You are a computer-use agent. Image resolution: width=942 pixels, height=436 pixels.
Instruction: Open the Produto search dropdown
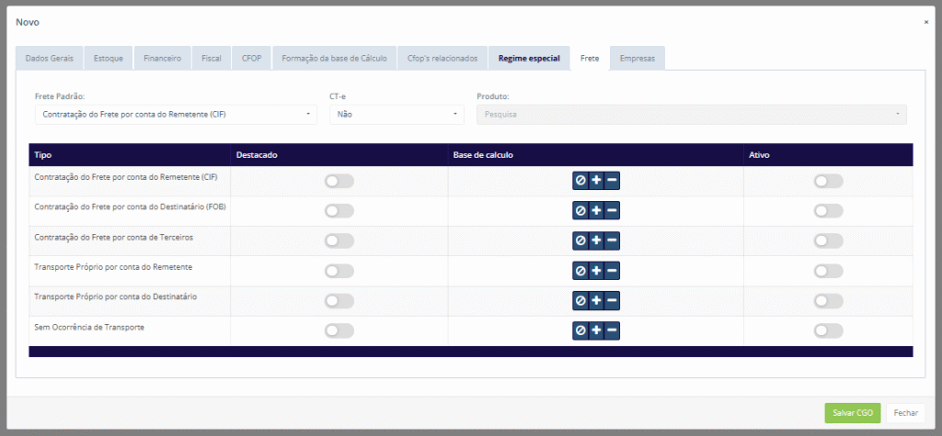click(x=691, y=115)
